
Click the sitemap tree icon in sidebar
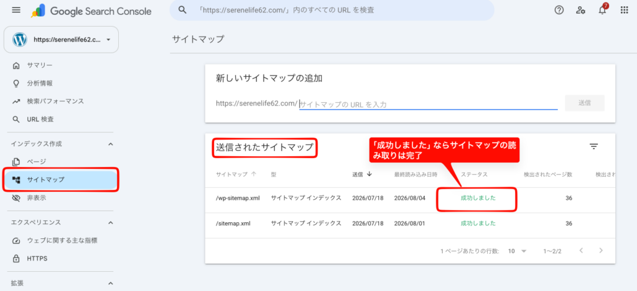pos(16,179)
